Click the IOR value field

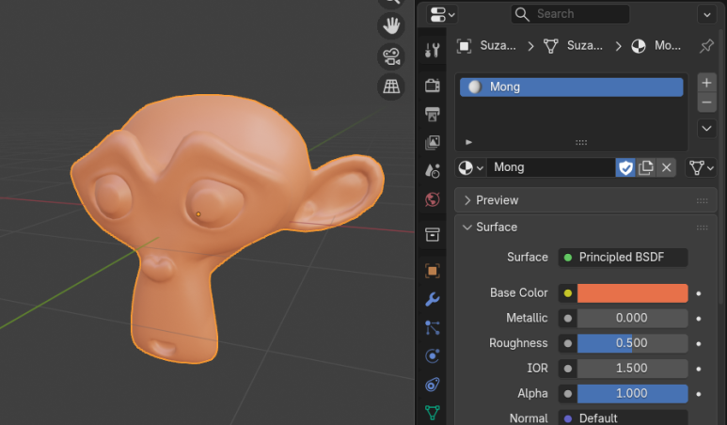[x=632, y=369]
